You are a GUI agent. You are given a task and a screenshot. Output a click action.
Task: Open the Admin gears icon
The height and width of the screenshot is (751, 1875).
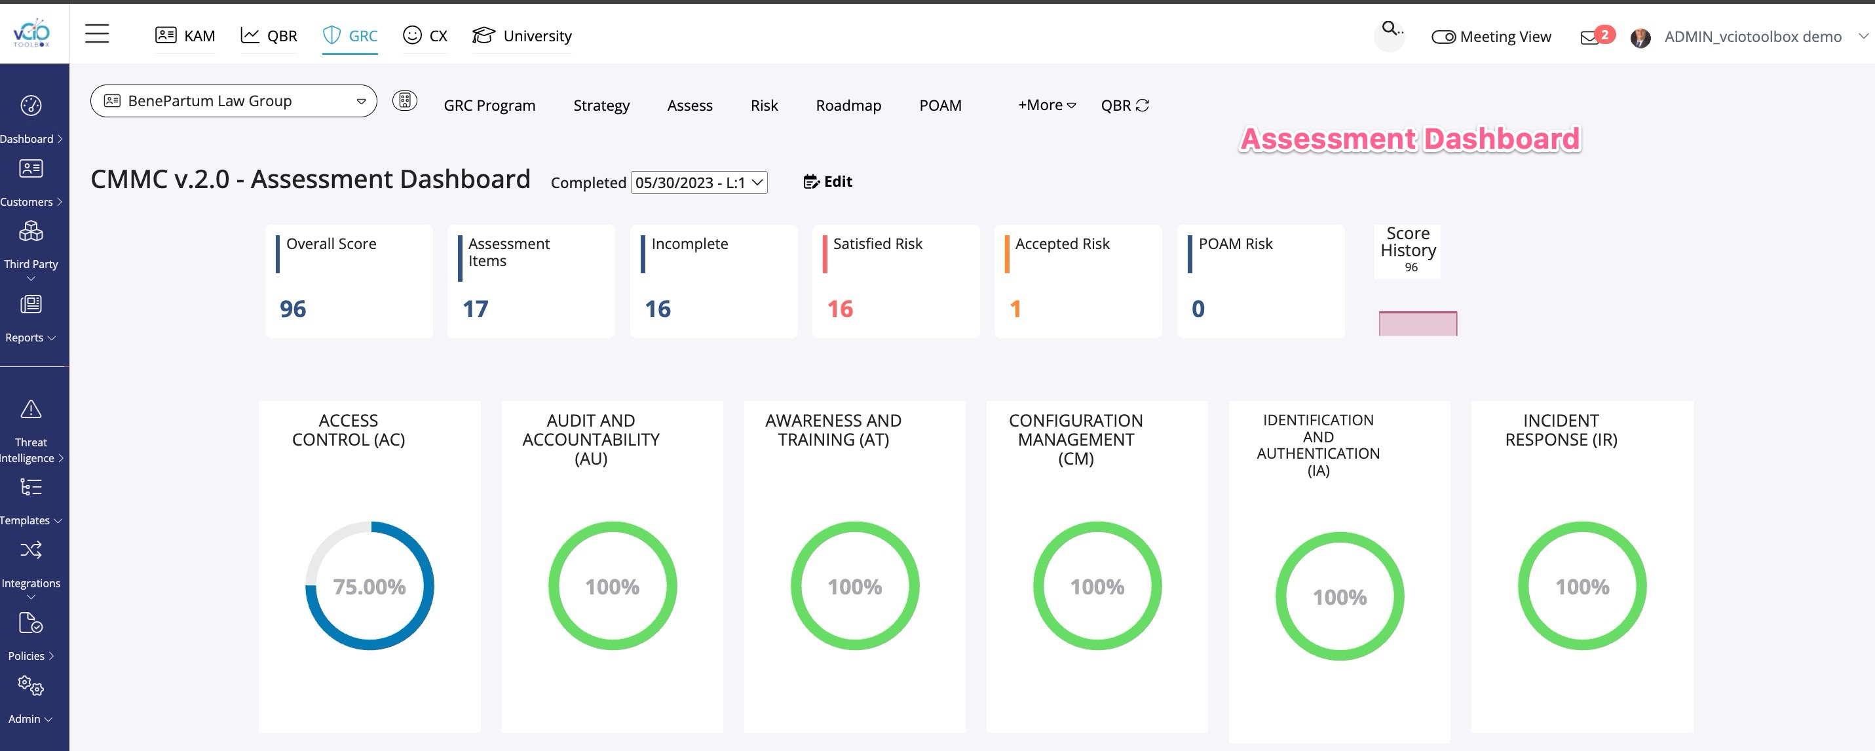(31, 685)
